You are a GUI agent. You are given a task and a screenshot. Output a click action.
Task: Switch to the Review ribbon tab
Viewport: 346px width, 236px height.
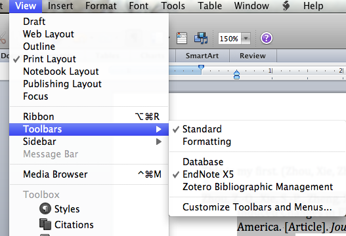click(x=253, y=56)
